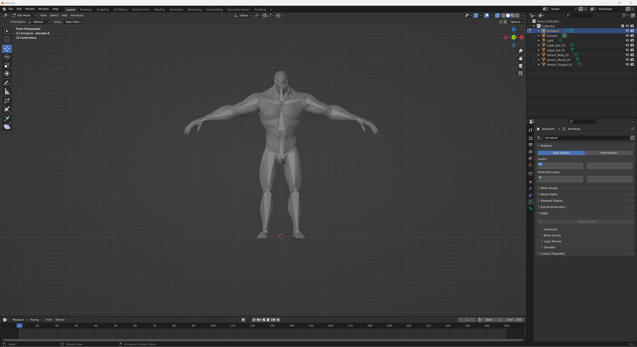Pick the Measure tool

7,91
